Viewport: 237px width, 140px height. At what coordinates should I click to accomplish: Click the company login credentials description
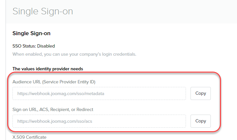[x=74, y=54]
